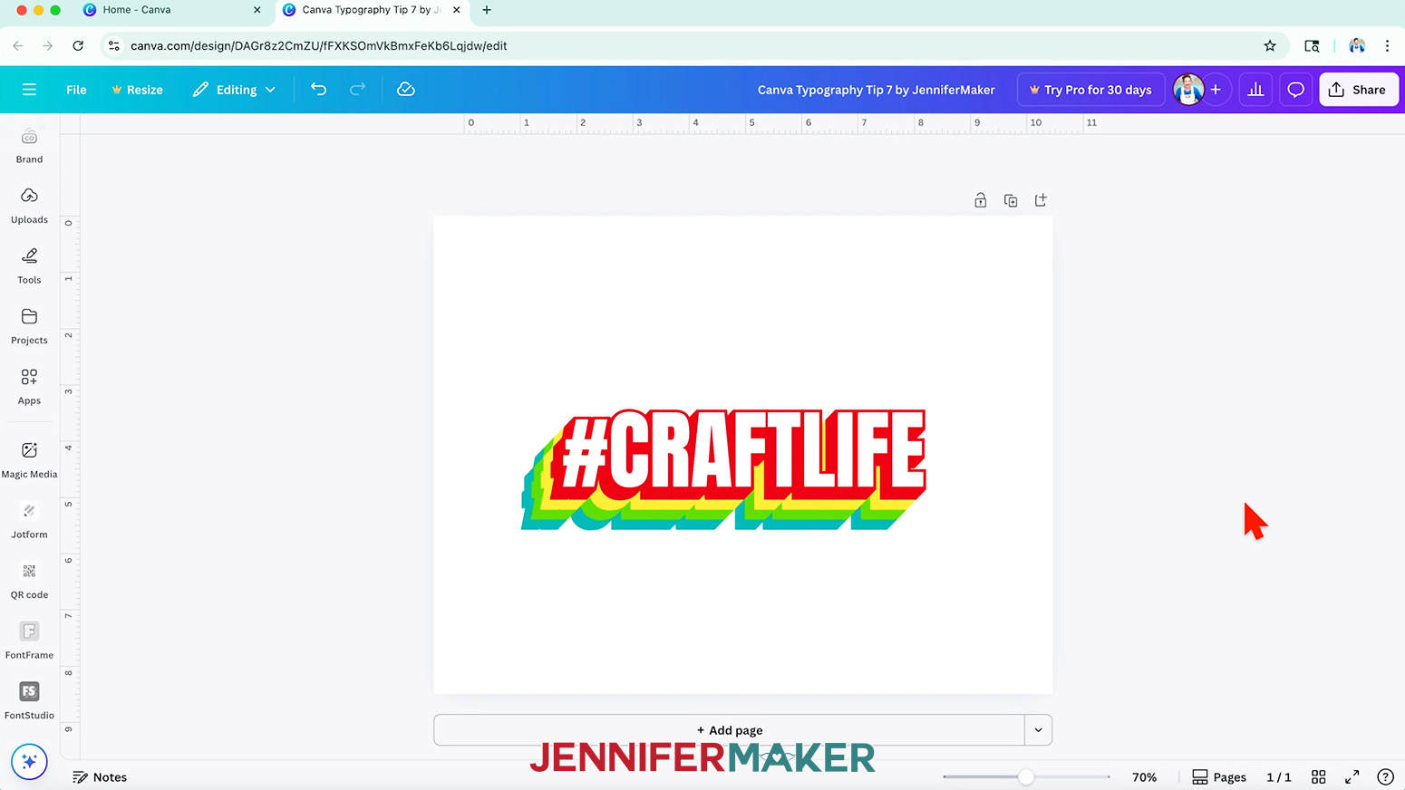Lock the page with the lock icon
Image resolution: width=1405 pixels, height=790 pixels.
coord(980,200)
